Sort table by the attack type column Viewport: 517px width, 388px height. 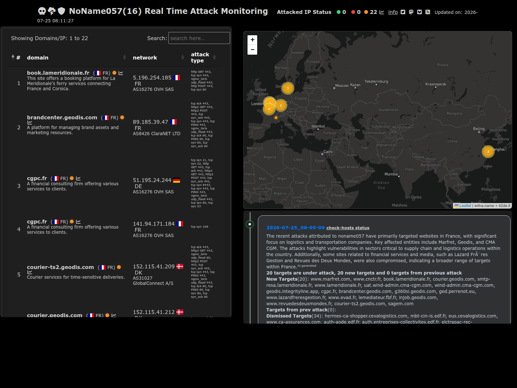tap(203, 58)
